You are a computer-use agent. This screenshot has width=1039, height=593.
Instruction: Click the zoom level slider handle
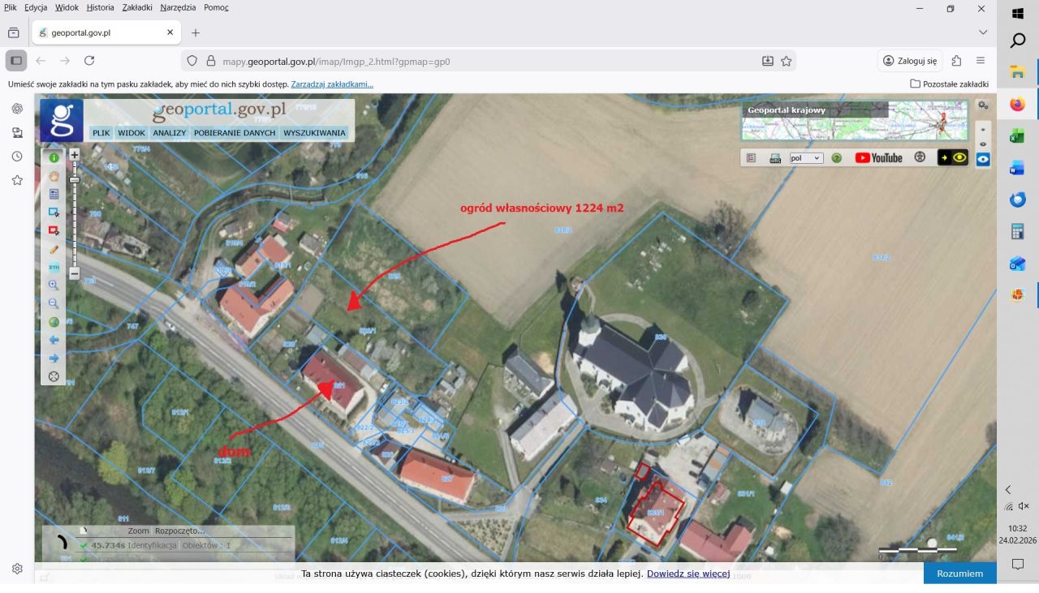tap(75, 180)
